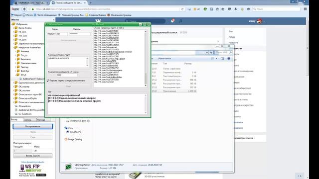Select the Люди filter in VK search
Image resolution: width=319 pixels, height=179 pixels.
[232, 37]
